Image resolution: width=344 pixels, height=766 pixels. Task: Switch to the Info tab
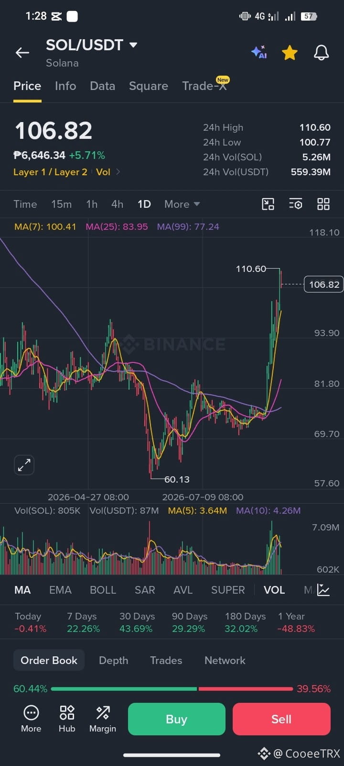(65, 86)
